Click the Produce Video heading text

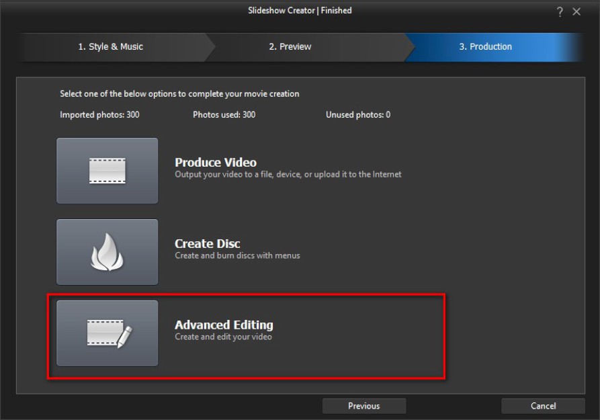coord(216,163)
